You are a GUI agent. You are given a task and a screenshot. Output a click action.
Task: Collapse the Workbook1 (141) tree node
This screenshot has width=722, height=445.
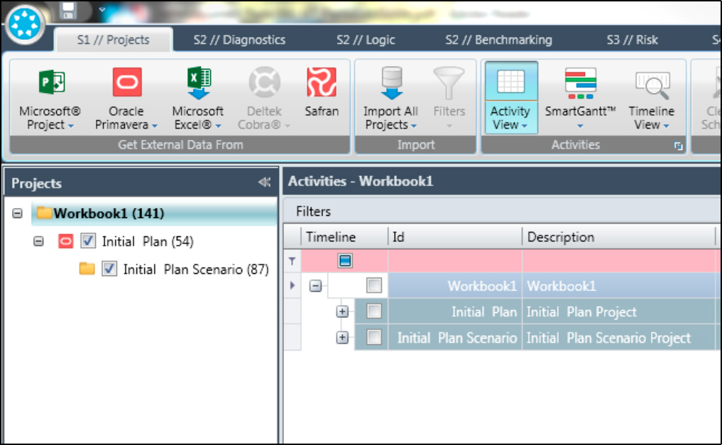coord(18,214)
